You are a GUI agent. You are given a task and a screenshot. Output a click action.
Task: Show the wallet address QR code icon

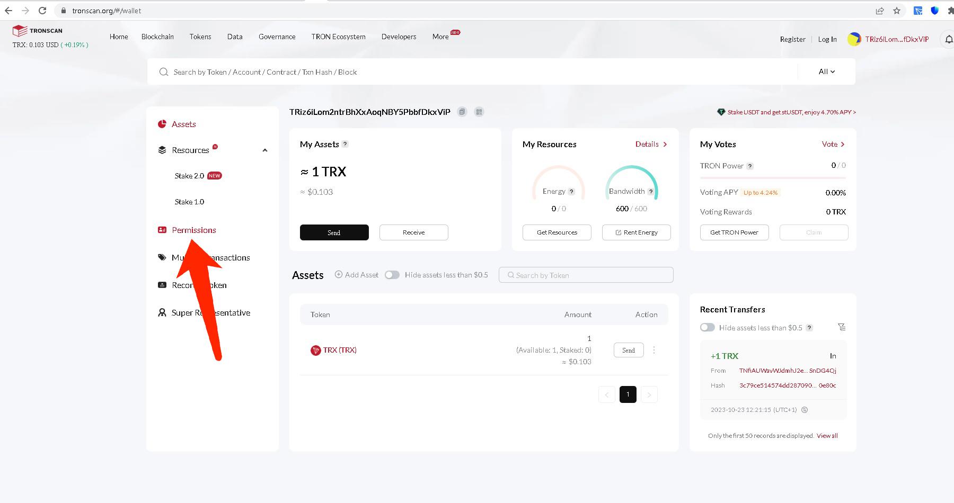(479, 112)
